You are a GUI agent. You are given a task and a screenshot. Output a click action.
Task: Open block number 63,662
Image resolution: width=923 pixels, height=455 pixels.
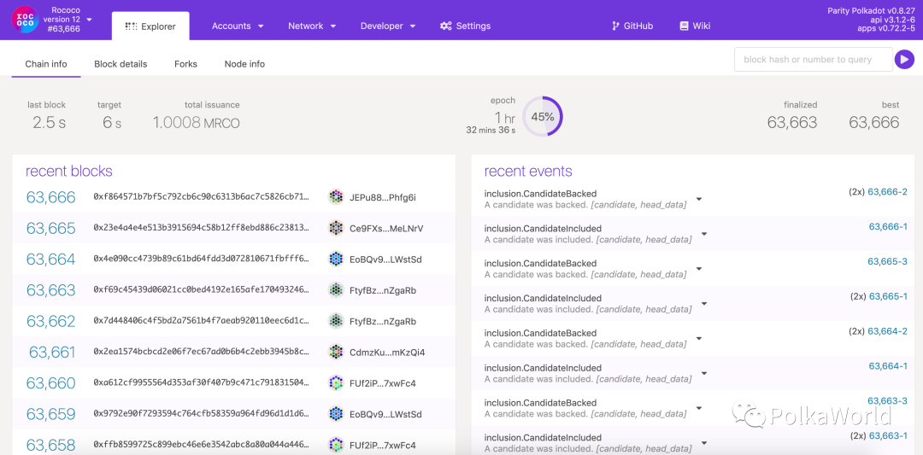coord(50,321)
